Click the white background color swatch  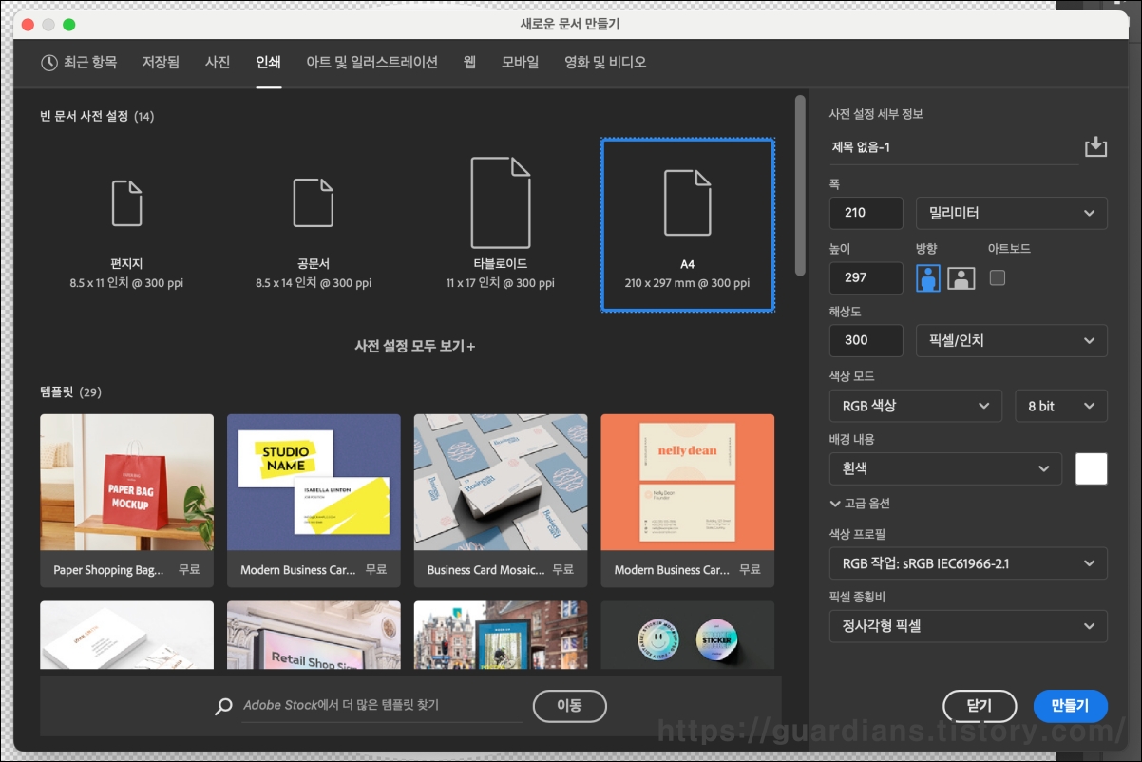[x=1092, y=468]
